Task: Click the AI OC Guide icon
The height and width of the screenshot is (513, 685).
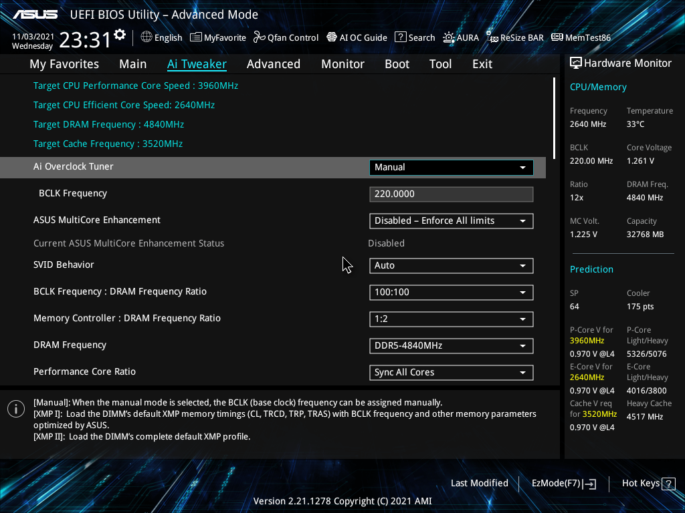Action: pos(332,37)
